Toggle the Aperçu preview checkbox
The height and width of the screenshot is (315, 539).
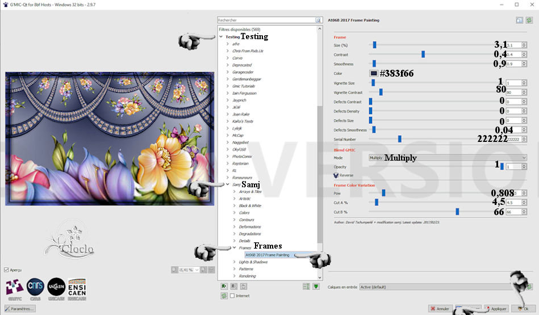[6, 270]
